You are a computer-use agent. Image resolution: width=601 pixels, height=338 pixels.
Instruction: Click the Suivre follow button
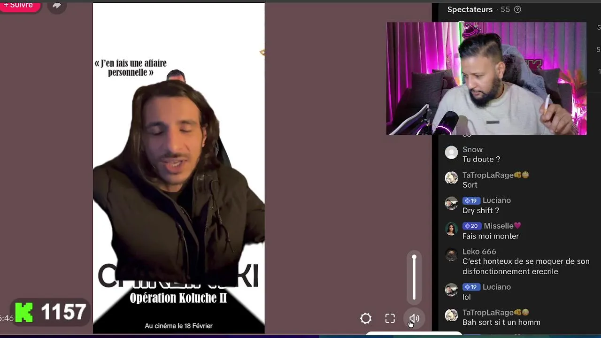click(x=19, y=5)
